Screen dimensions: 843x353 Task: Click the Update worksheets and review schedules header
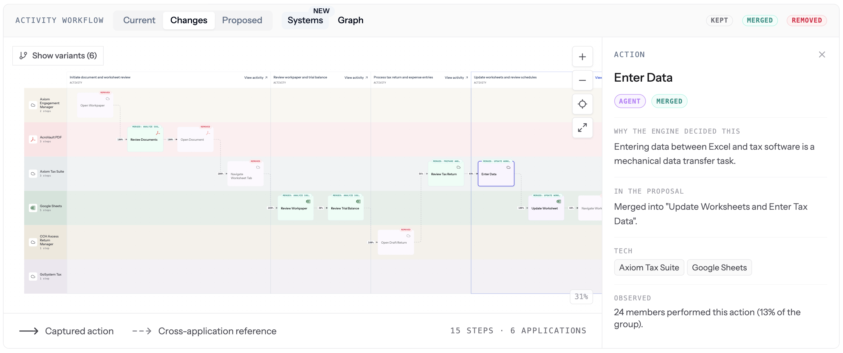click(505, 77)
